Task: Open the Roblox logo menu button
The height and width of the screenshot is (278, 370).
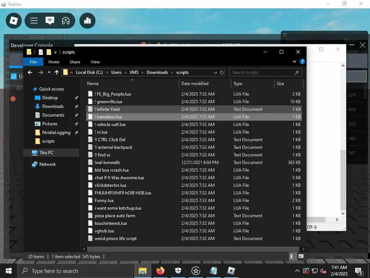Action: click(x=13, y=21)
